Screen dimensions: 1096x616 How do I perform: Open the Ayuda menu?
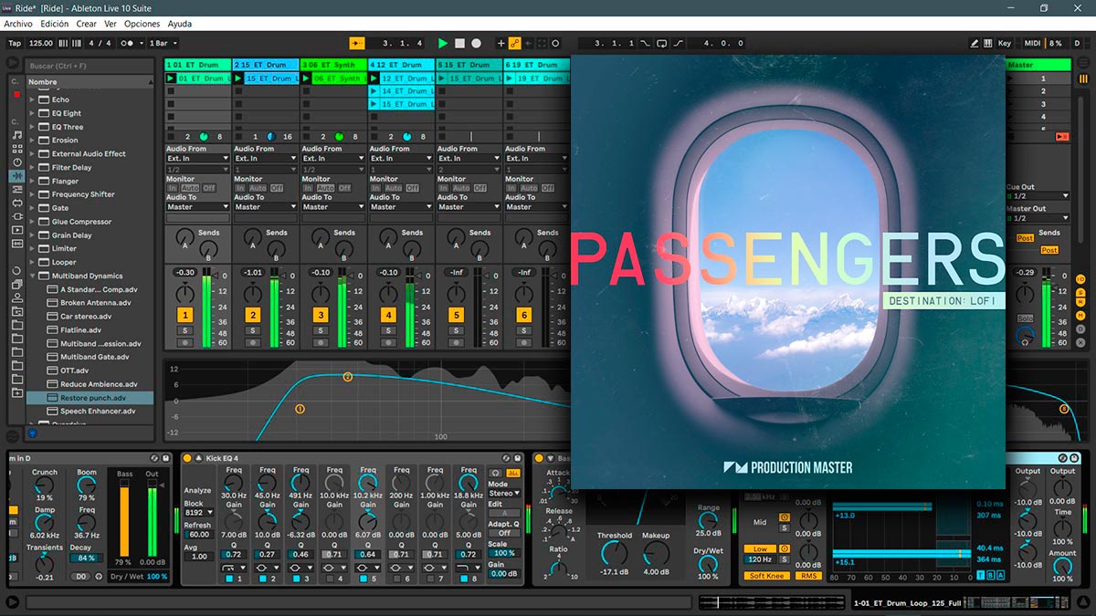180,24
